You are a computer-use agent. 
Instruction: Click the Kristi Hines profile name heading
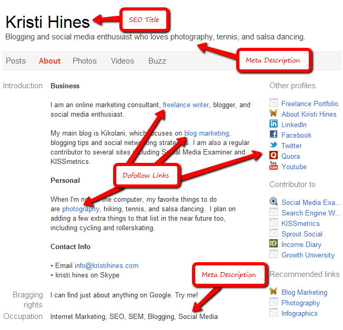[47, 22]
